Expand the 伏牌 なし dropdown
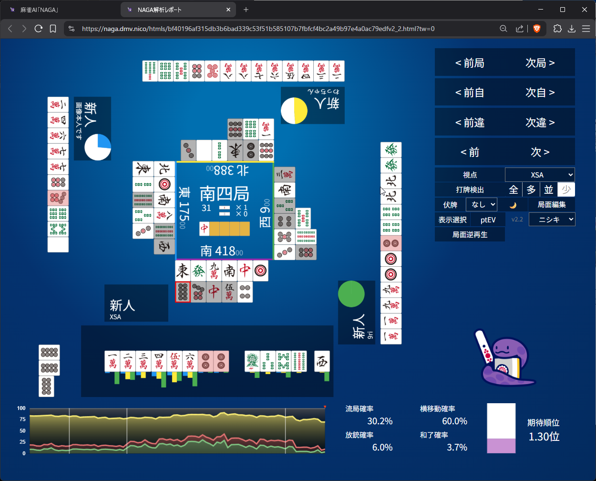596x481 pixels. 482,205
